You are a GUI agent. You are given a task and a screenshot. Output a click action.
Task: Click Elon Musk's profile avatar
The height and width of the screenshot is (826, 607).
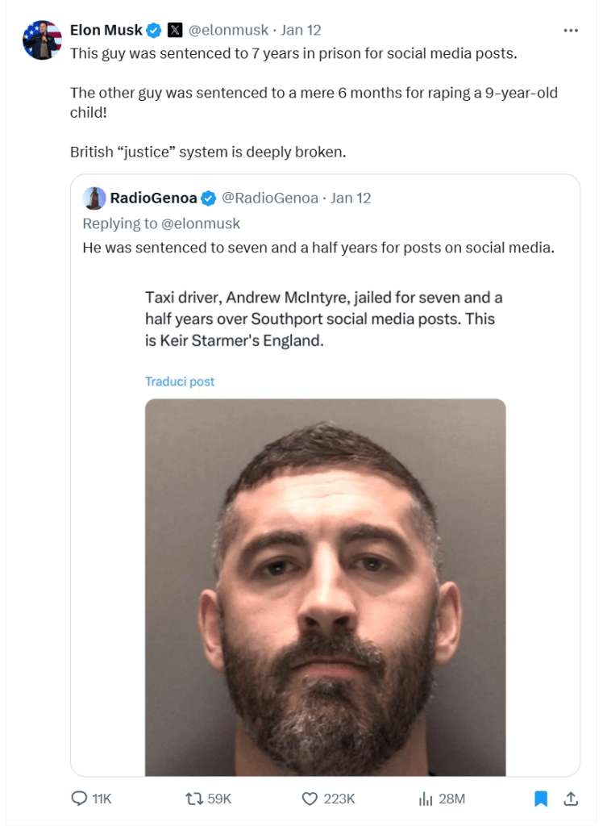[42, 40]
